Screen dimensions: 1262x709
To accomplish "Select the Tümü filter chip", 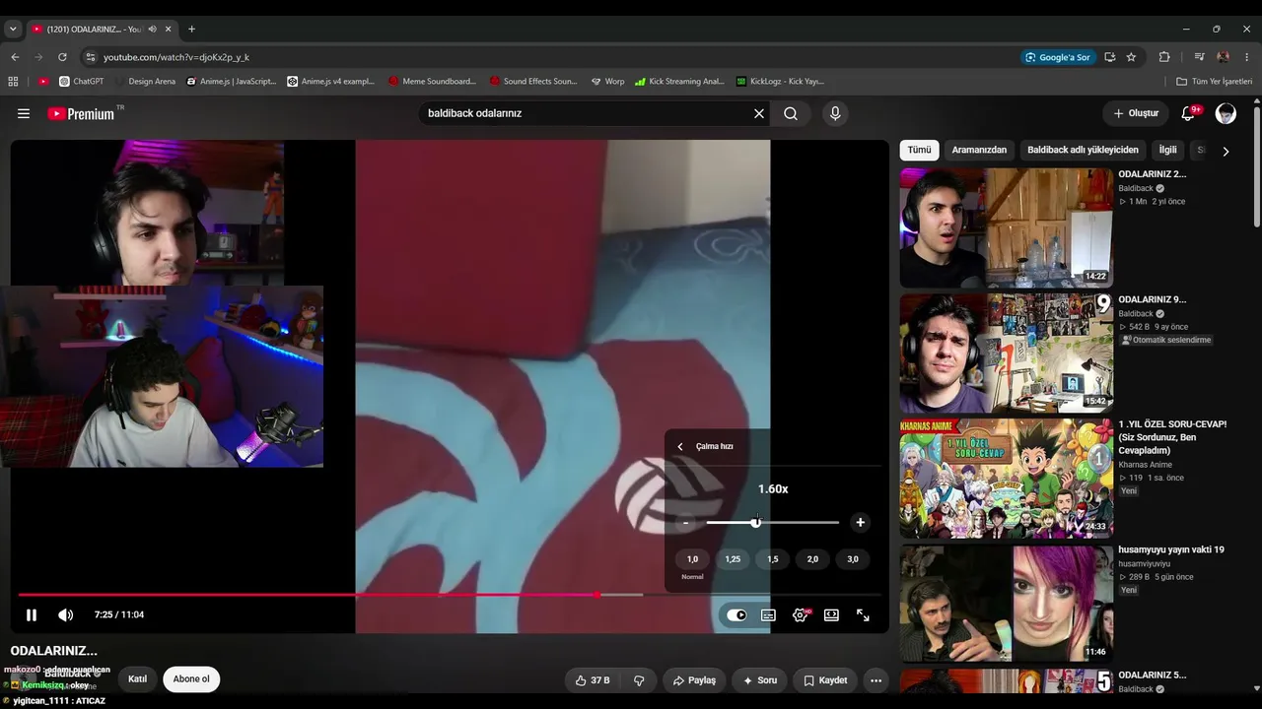I will pos(919,150).
